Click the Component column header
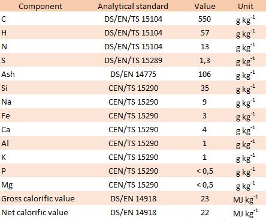The height and width of the screenshot is (220, 266). pos(40,6)
